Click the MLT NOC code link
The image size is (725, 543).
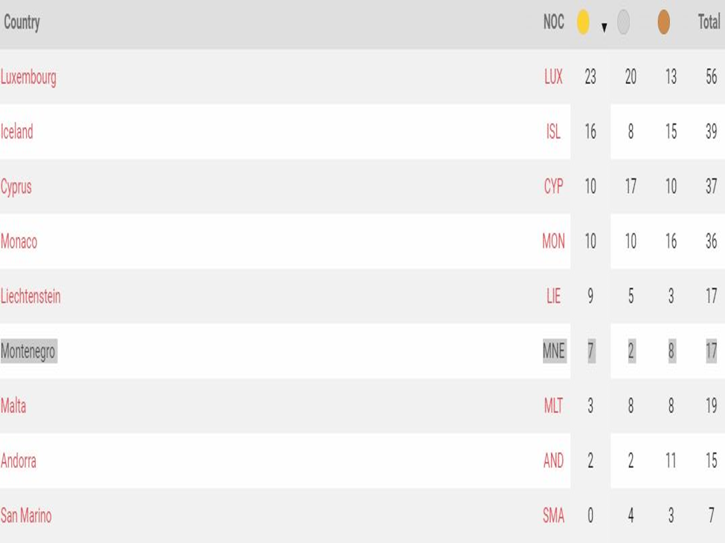pyautogui.click(x=553, y=406)
